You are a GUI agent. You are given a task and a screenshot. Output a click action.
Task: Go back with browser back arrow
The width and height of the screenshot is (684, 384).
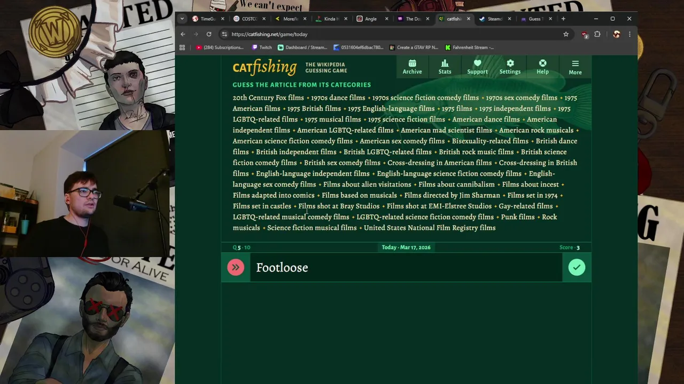click(x=183, y=34)
